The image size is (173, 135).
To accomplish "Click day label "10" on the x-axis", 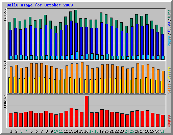I will click(x=56, y=131).
